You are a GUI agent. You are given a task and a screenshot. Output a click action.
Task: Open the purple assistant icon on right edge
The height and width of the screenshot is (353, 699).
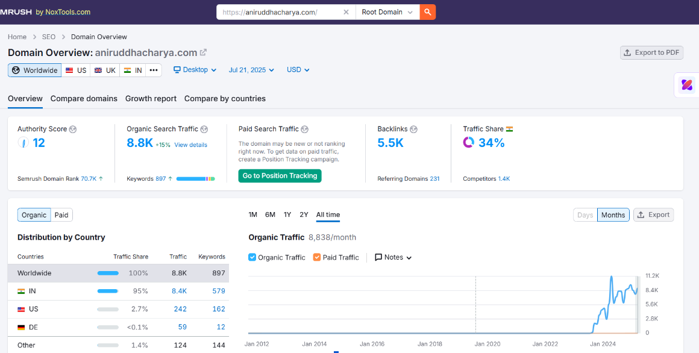(x=686, y=85)
